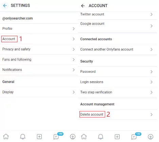The height and width of the screenshot is (142, 159).
Task: Open Connect another Onlyfans account
Action: pyautogui.click(x=118, y=49)
